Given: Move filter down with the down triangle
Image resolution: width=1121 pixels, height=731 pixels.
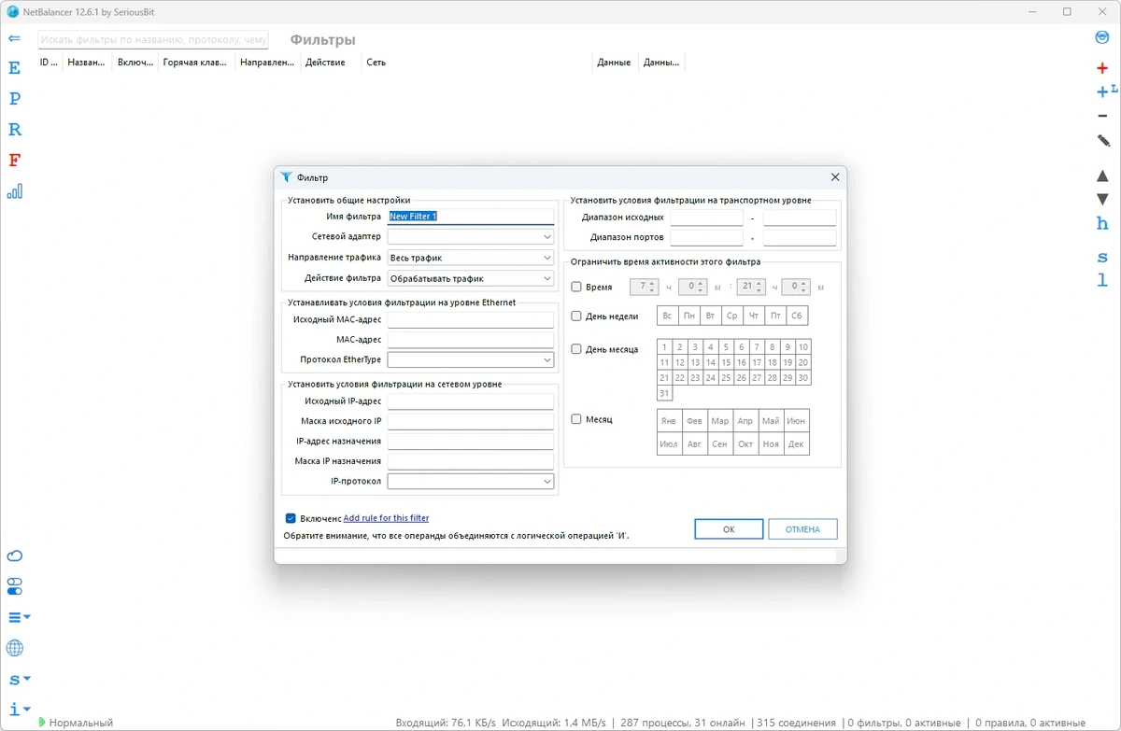Looking at the screenshot, I should (x=1102, y=200).
